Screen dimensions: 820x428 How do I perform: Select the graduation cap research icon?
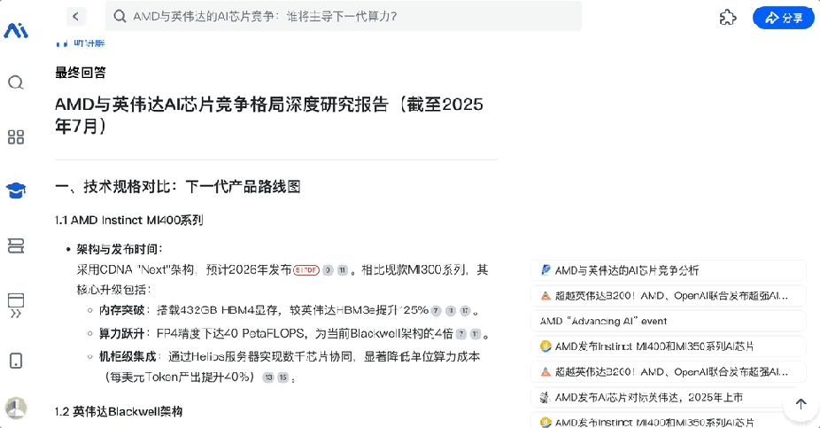click(16, 190)
